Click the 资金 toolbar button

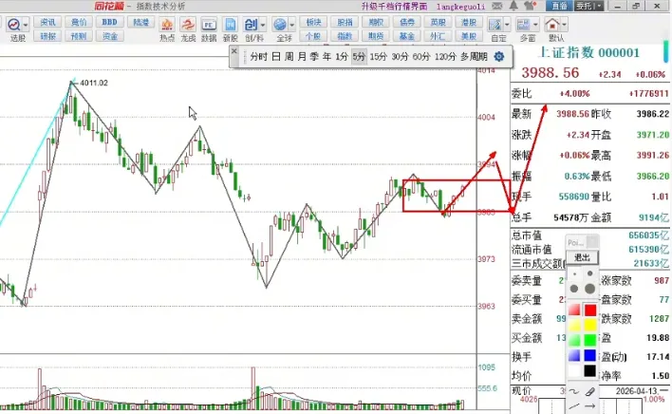(110, 36)
